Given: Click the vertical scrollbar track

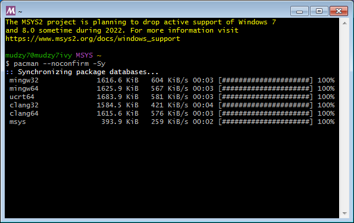Looking at the screenshot, I should point(344,118).
